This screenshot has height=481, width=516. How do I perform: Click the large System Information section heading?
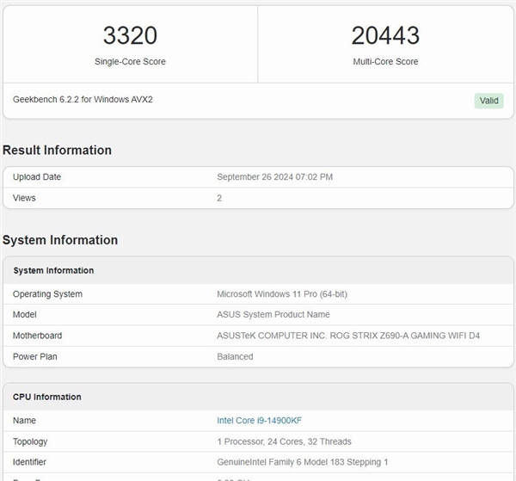[x=60, y=240]
